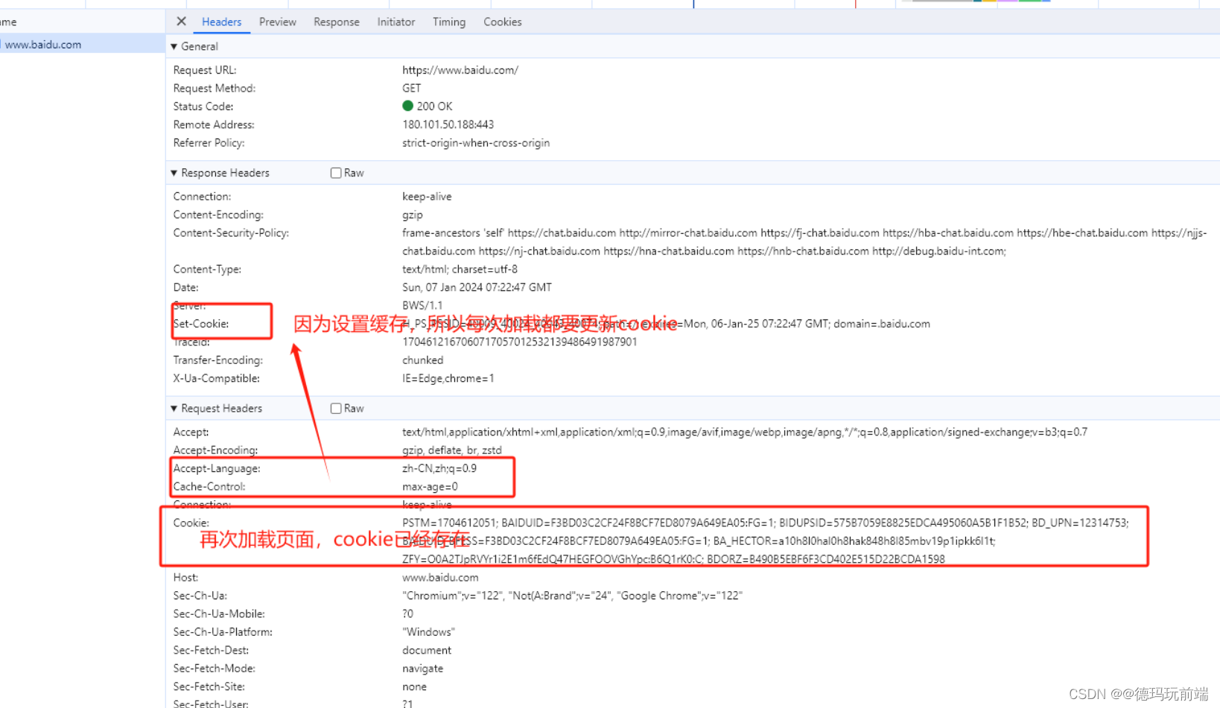The height and width of the screenshot is (708, 1220).
Task: Click the Sec-Fetch-Mode value navigate
Action: click(423, 669)
